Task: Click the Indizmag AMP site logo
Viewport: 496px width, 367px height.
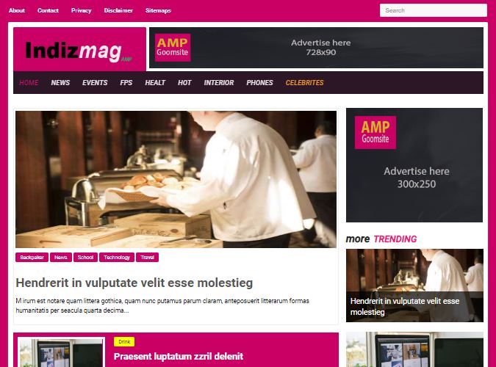Action: point(79,51)
